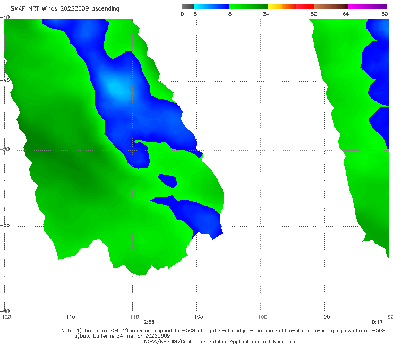Click the color bar label "80"

click(x=385, y=14)
